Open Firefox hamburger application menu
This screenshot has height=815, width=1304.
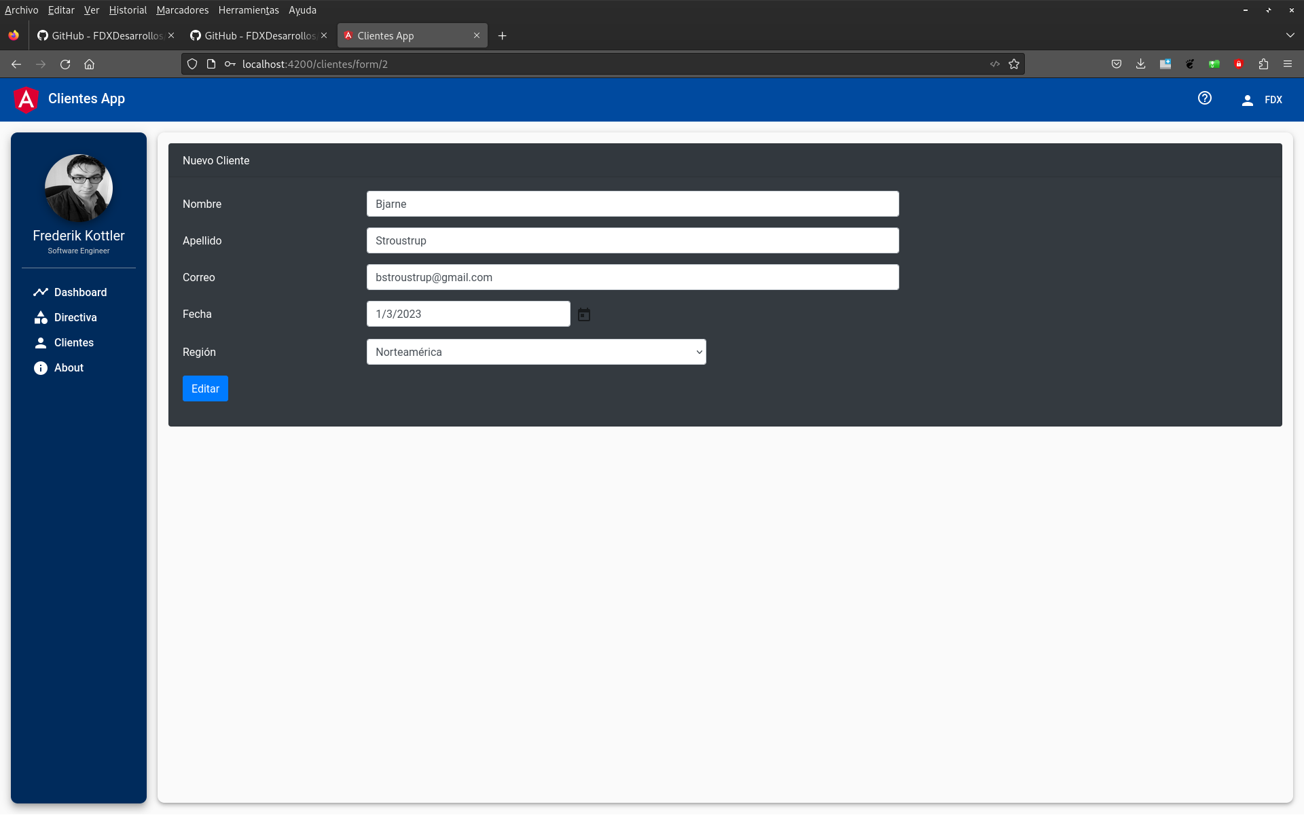[1288, 64]
